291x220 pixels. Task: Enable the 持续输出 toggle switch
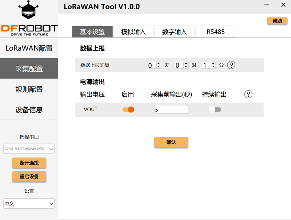(215, 109)
